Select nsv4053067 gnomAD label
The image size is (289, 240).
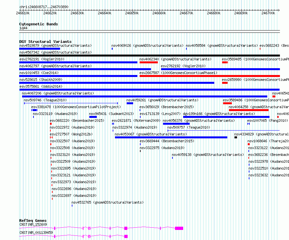(151, 134)
